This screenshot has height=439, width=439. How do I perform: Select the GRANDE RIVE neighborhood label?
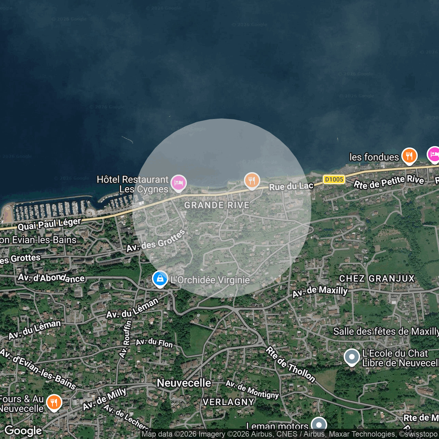[x=217, y=205]
